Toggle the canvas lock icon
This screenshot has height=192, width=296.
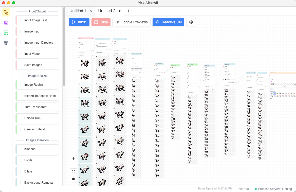(73, 179)
